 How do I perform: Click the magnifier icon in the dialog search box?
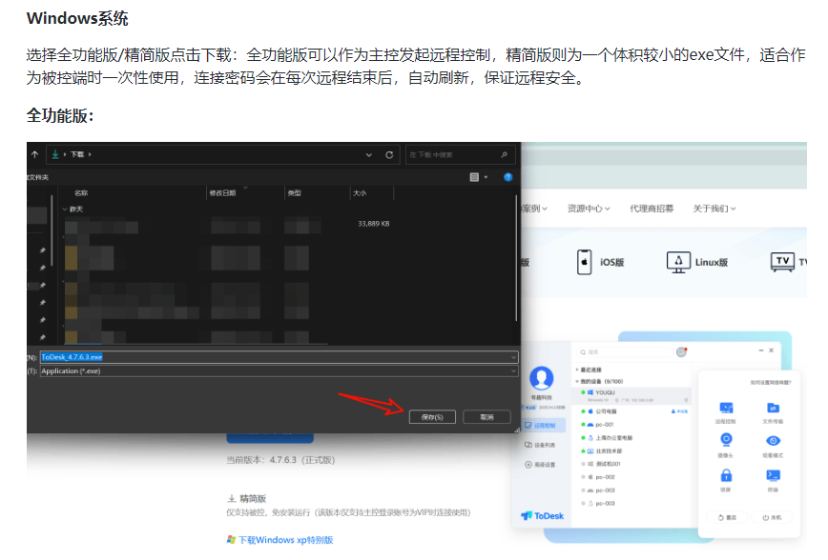pos(505,155)
